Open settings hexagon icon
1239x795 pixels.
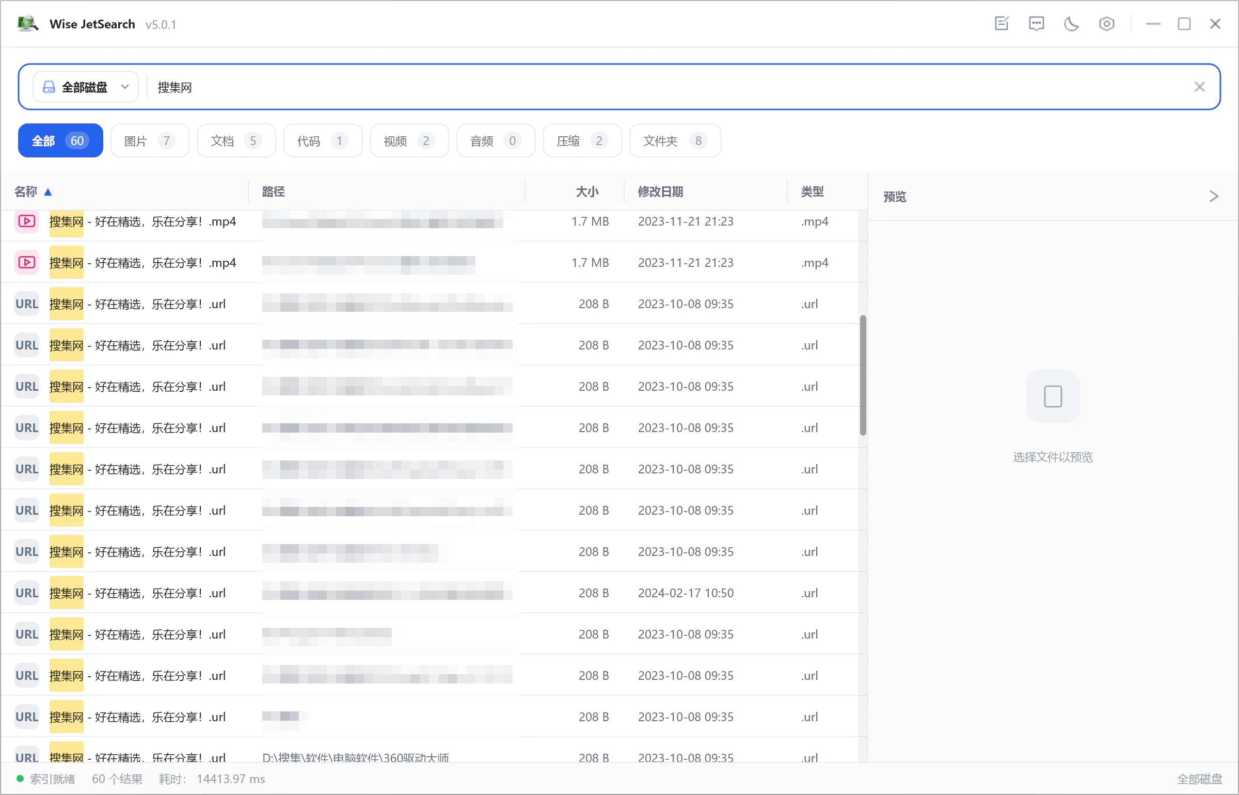point(1107,24)
